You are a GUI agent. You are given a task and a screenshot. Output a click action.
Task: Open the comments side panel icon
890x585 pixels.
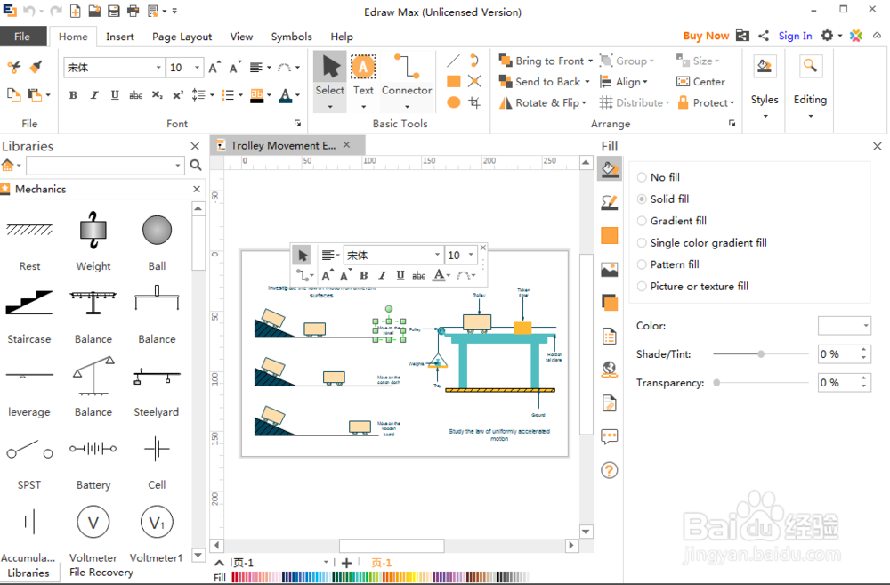tap(610, 437)
